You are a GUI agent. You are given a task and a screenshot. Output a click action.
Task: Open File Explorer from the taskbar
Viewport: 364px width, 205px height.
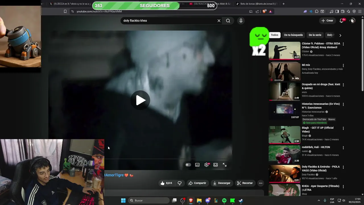pyautogui.click(x=199, y=200)
